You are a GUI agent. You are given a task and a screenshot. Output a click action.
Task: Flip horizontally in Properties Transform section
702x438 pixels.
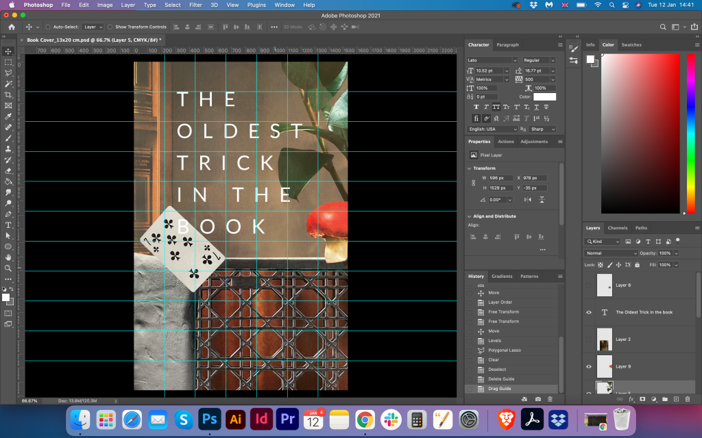coord(527,199)
